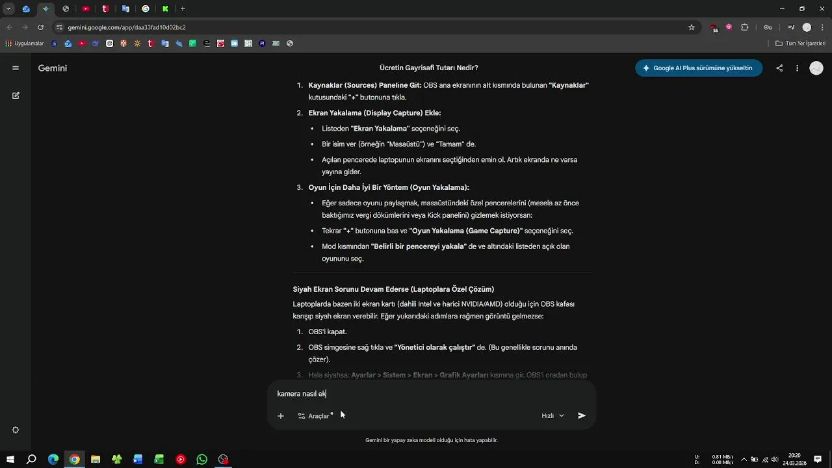Send the prompt with the arrow icon
Viewport: 832px width, 468px height.
pyautogui.click(x=582, y=415)
